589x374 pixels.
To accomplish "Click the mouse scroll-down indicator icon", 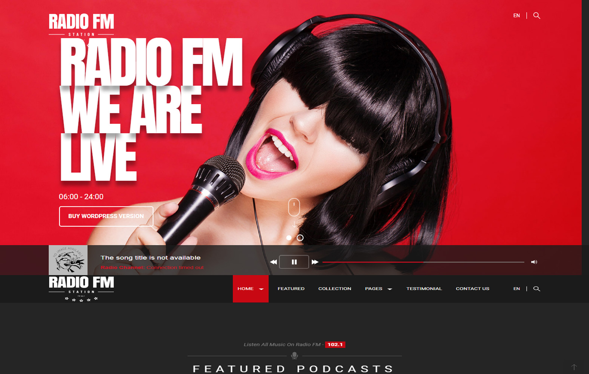I will pyautogui.click(x=294, y=207).
